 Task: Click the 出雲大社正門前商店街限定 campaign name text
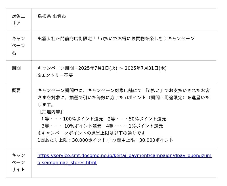point(116,39)
